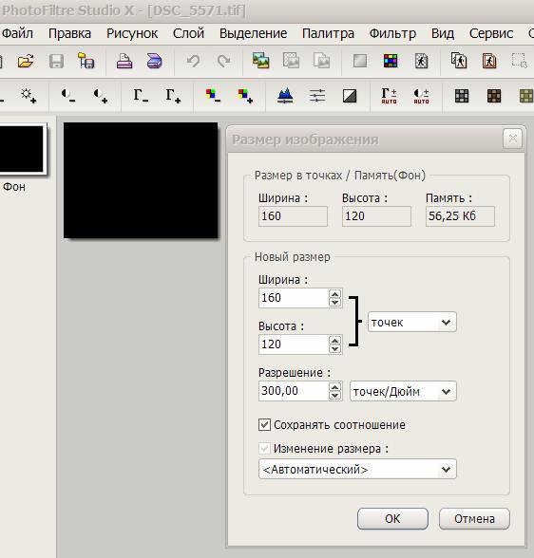Click the Gamma plus icon
The width and height of the screenshot is (534, 558).
click(173, 96)
